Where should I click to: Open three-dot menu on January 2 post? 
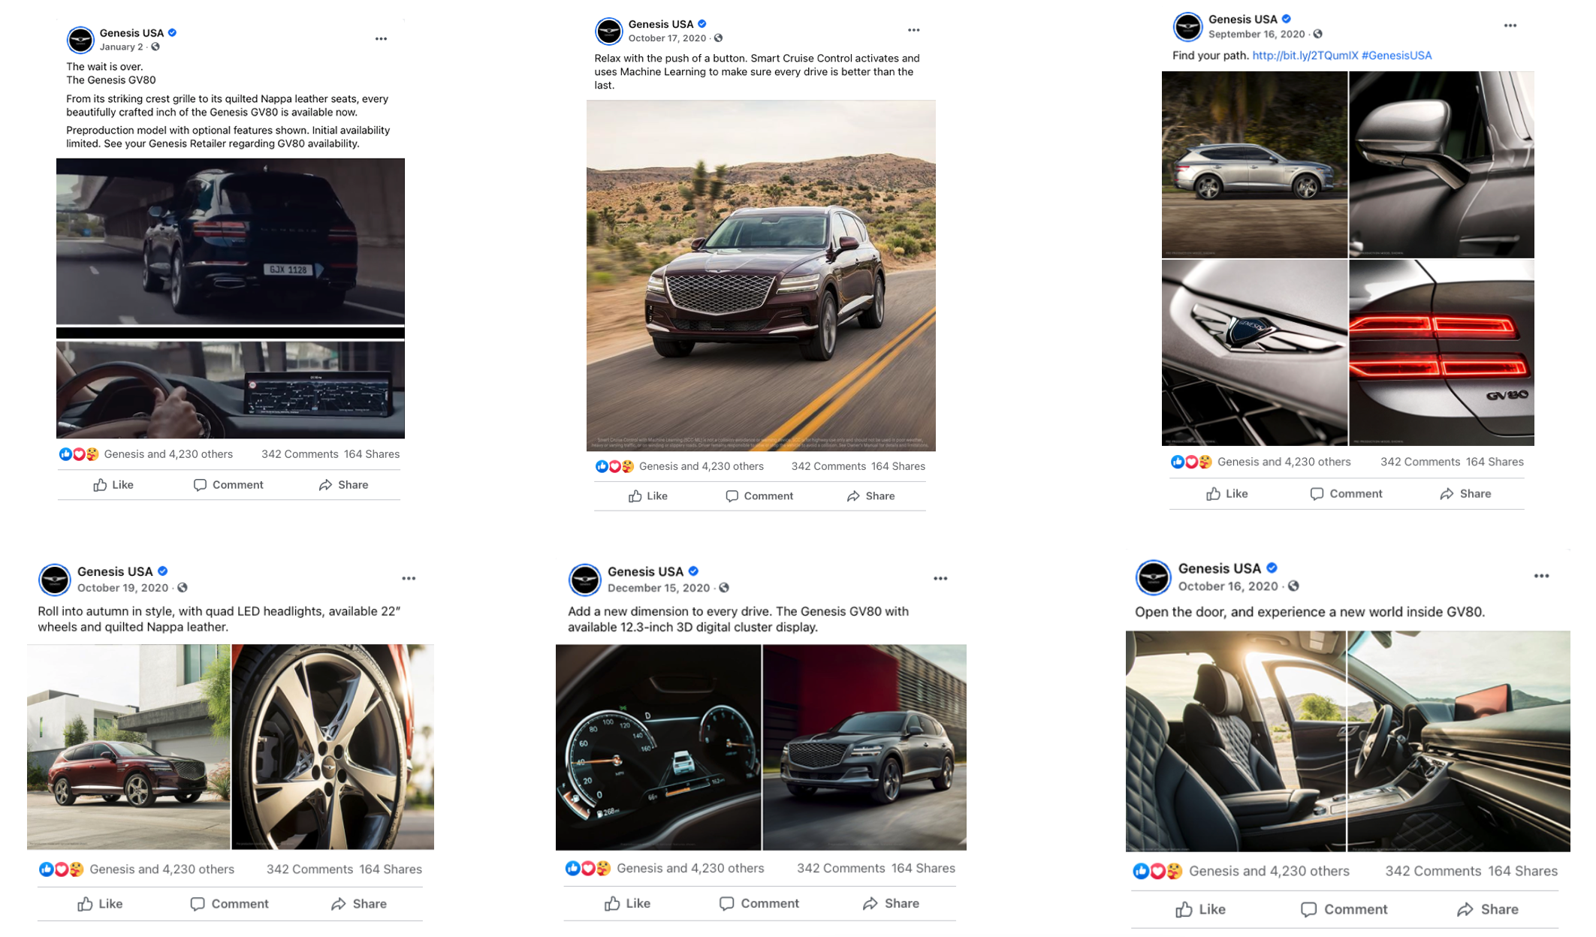coord(381,39)
